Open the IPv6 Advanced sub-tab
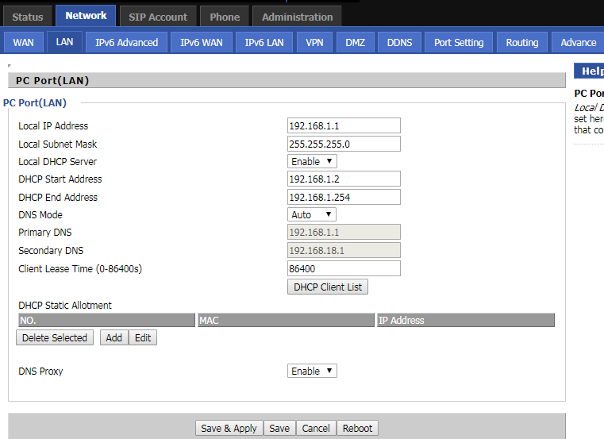This screenshot has height=439, width=604. pos(126,42)
